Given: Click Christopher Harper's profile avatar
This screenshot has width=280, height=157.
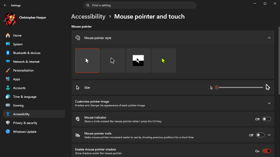Looking at the screenshot, I should coord(10,19).
